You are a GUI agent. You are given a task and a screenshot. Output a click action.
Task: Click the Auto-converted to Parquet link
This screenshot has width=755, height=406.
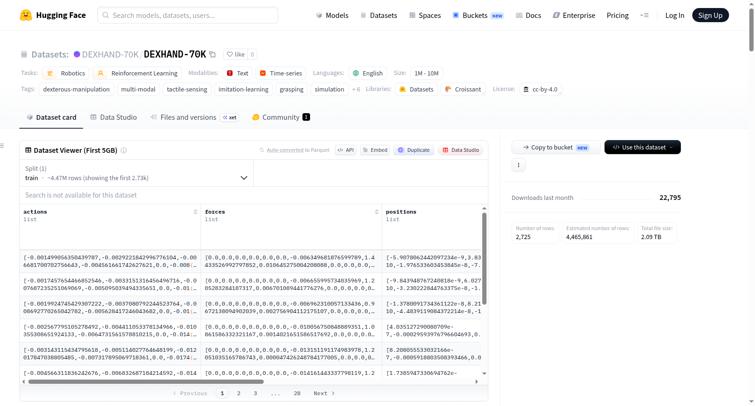(x=285, y=150)
